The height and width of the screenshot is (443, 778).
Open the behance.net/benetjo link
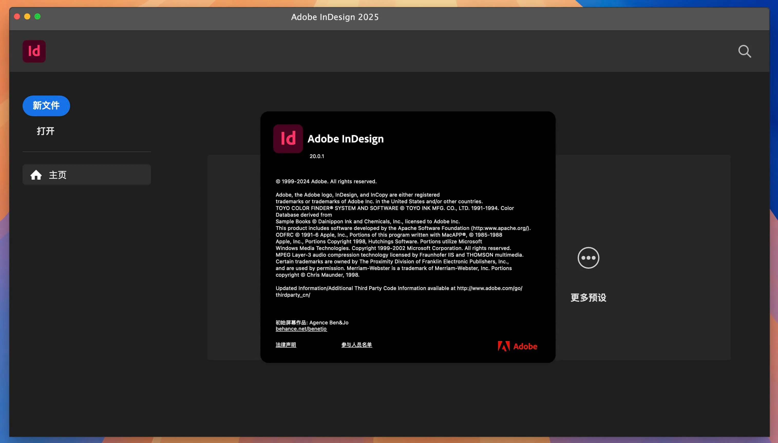click(x=301, y=329)
